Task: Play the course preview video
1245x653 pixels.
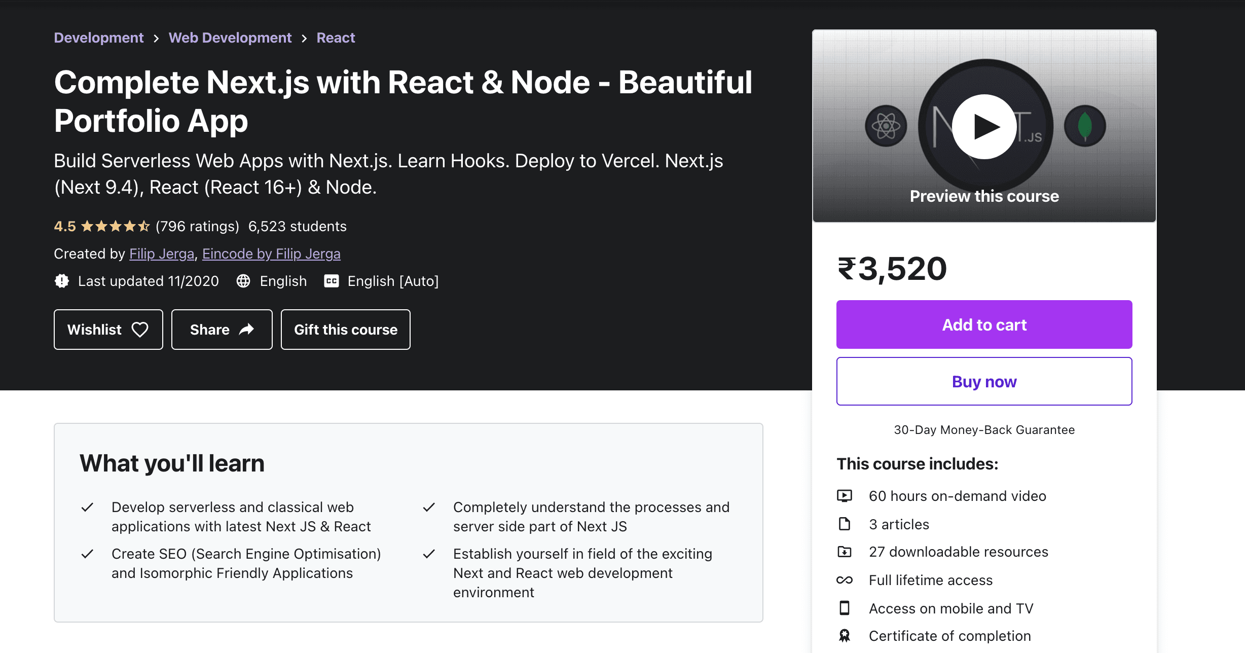Action: click(x=984, y=127)
